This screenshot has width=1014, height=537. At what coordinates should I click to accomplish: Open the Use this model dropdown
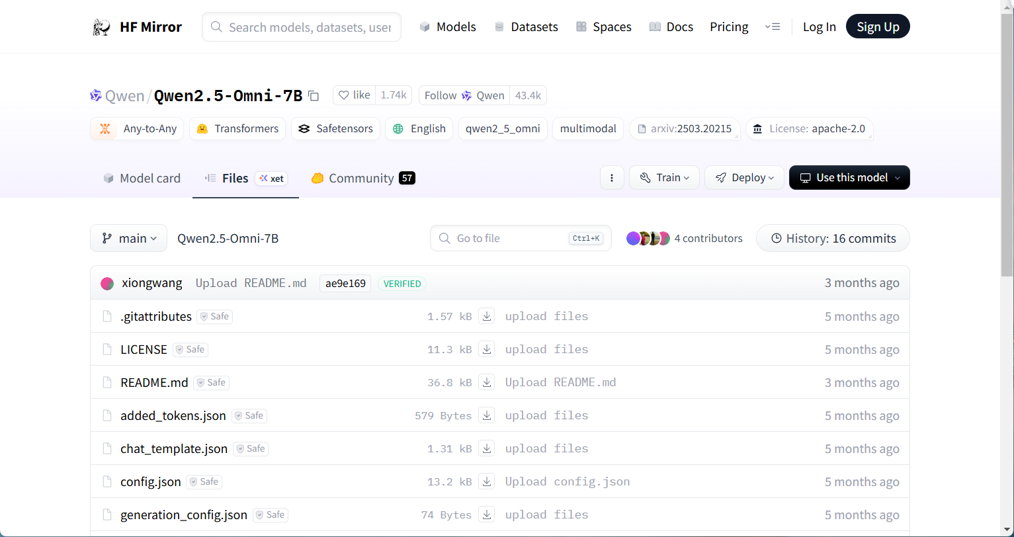click(849, 177)
